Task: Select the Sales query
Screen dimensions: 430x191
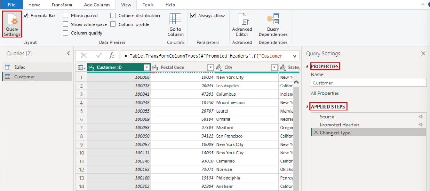Action: (37, 67)
